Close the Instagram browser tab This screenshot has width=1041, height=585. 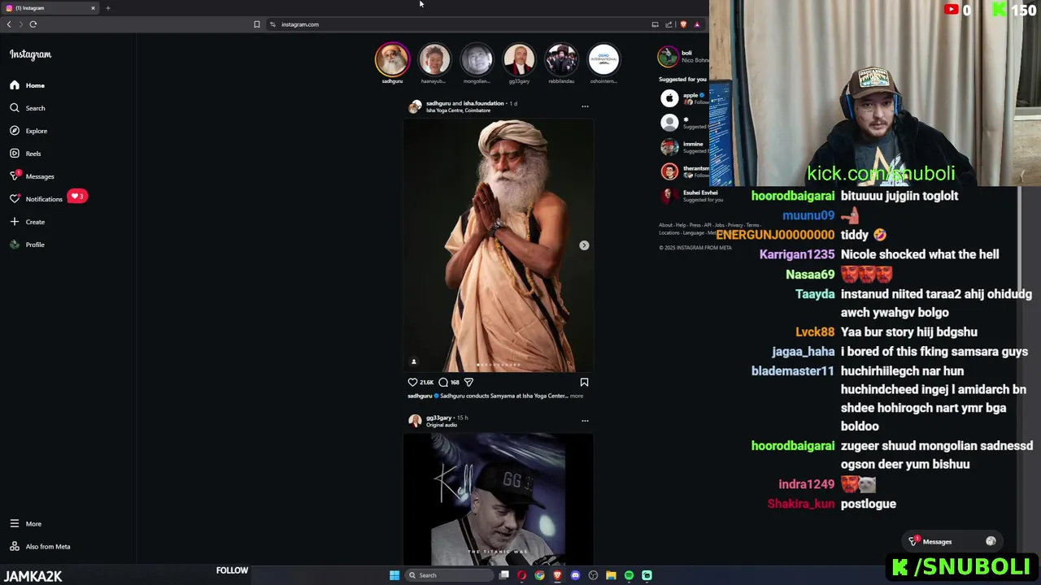(93, 8)
